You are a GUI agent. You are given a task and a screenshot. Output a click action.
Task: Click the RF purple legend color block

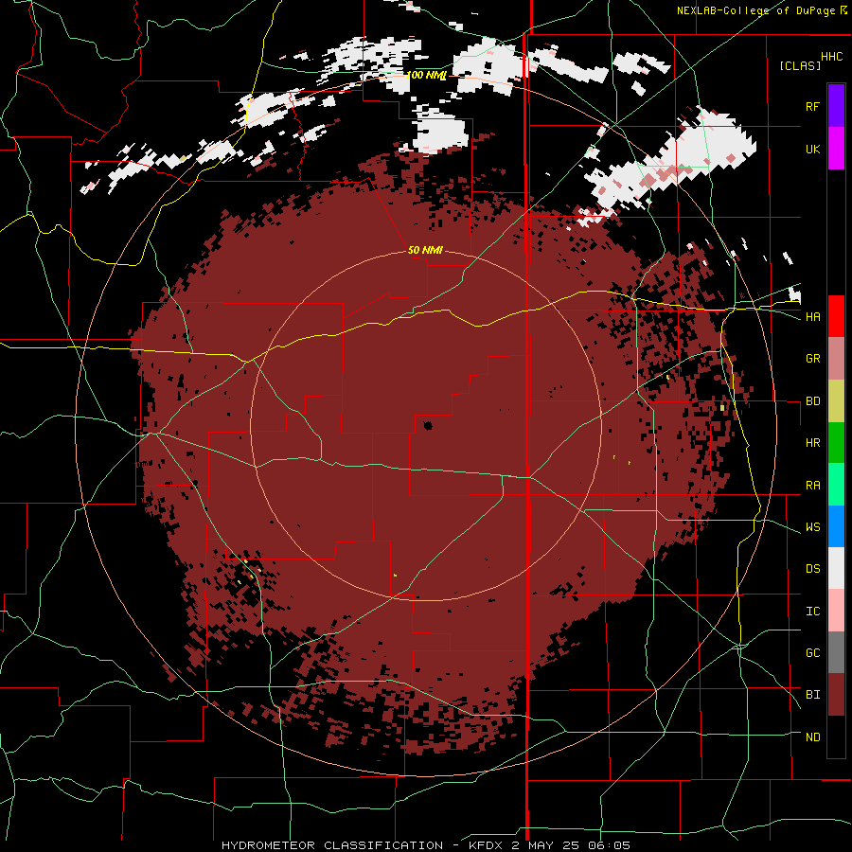836,106
